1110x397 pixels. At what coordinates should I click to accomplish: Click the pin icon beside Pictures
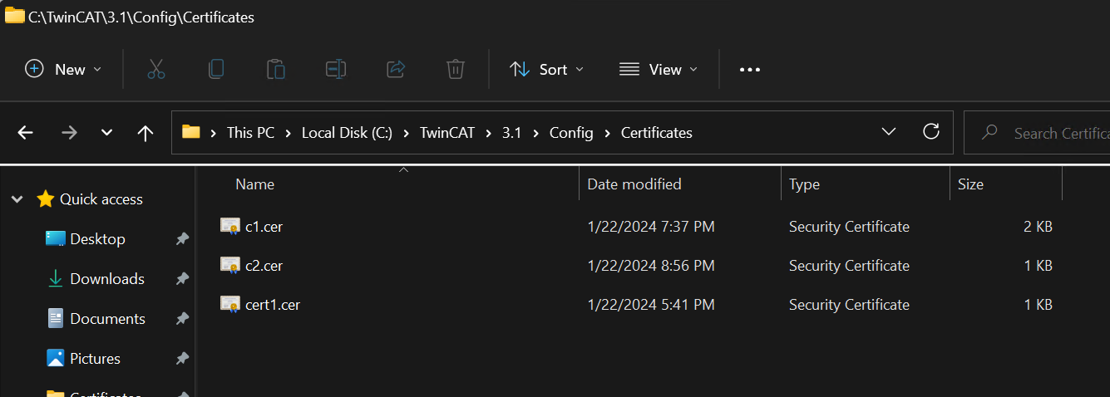point(182,359)
